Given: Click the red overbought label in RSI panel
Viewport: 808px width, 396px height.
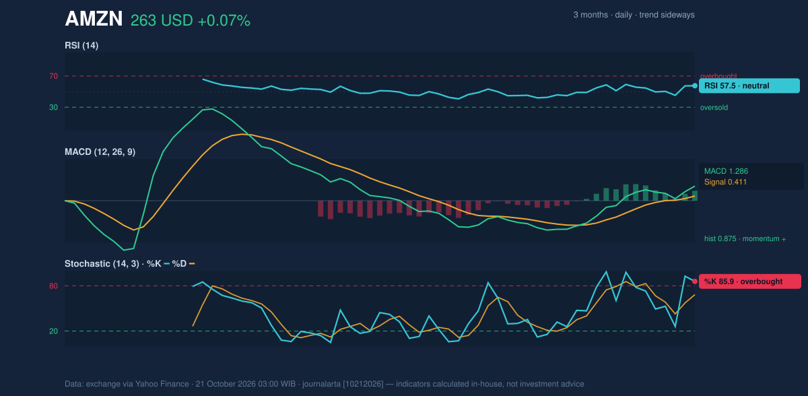Looking at the screenshot, I should pyautogui.click(x=718, y=76).
